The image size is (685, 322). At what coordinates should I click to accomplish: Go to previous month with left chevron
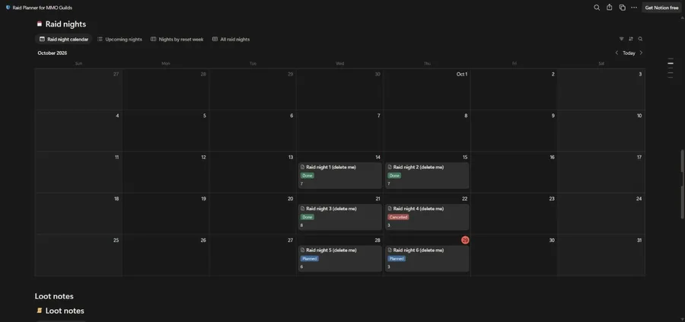[x=616, y=53]
